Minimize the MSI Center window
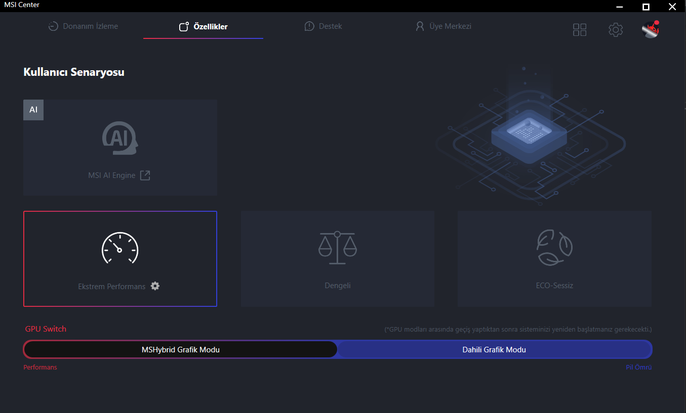 pos(620,7)
